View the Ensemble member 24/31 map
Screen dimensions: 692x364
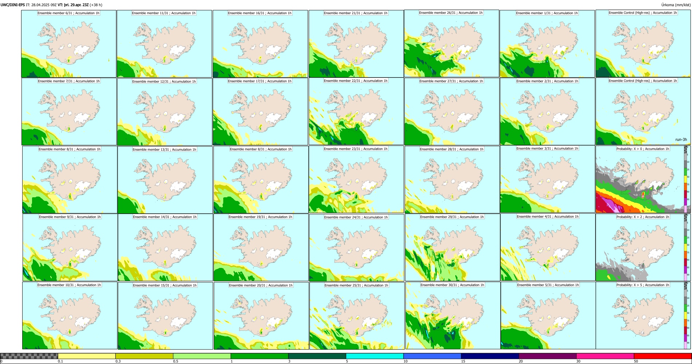(x=357, y=248)
